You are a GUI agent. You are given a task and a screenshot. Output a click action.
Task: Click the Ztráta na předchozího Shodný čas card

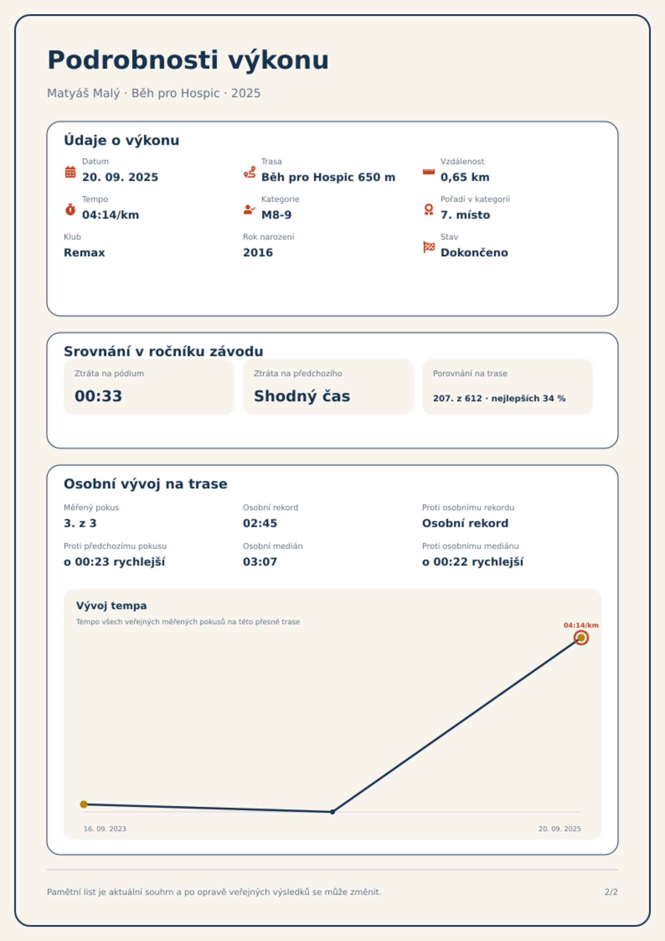click(x=328, y=386)
